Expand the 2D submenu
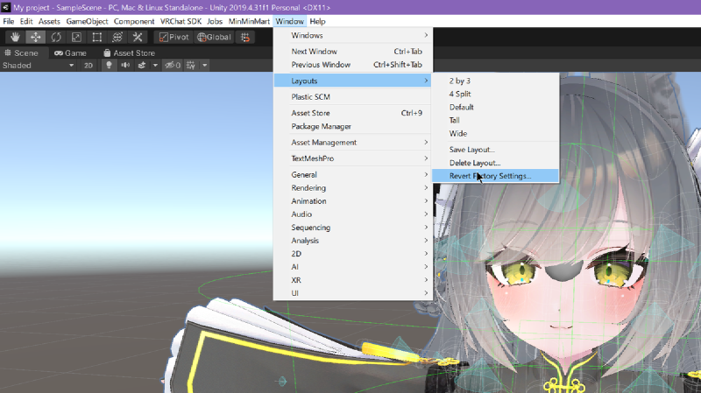701x393 pixels. click(x=353, y=254)
